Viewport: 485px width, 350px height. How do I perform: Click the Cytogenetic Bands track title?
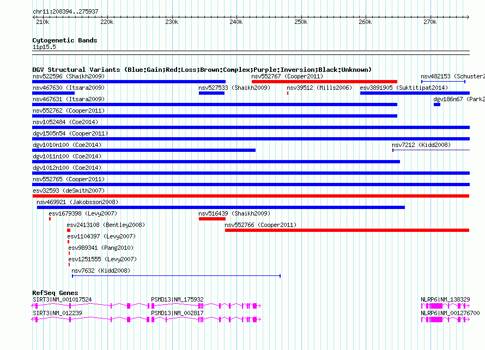[65, 40]
